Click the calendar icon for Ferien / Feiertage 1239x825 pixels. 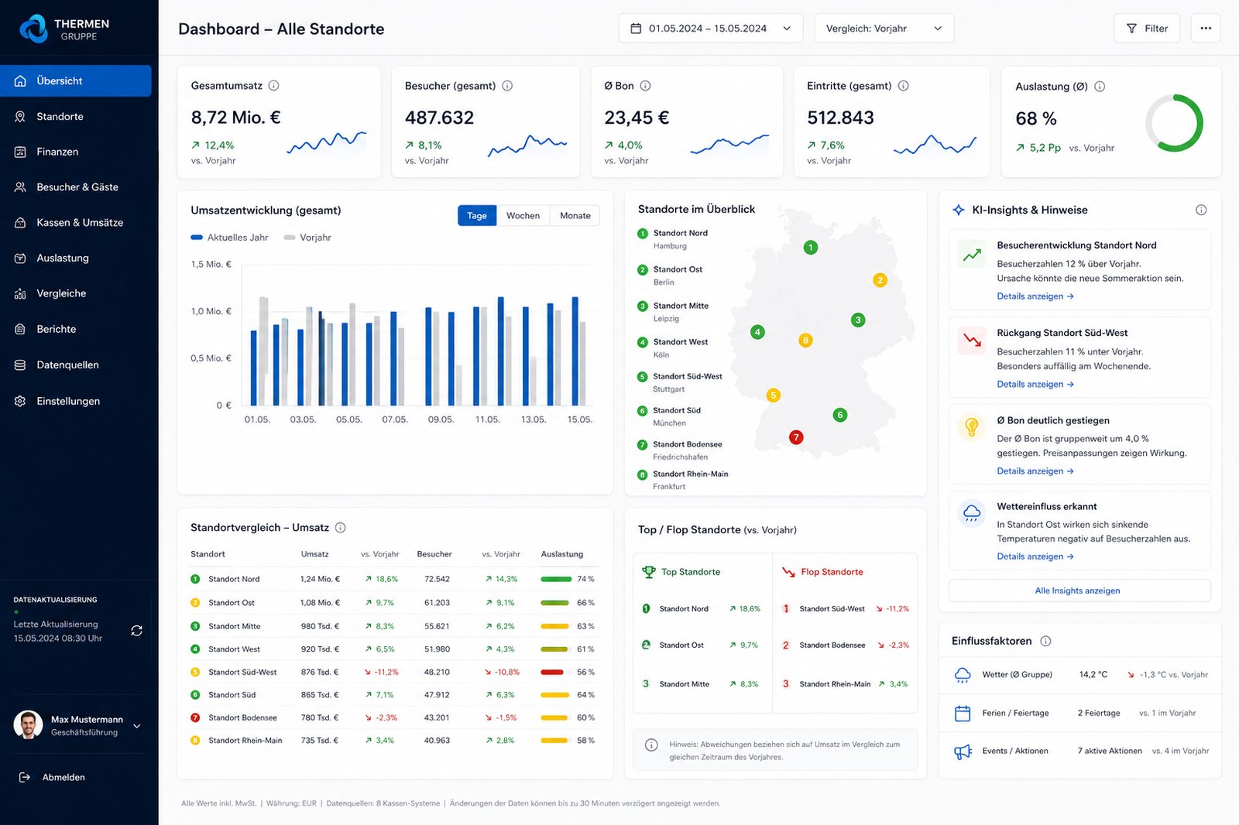click(963, 713)
